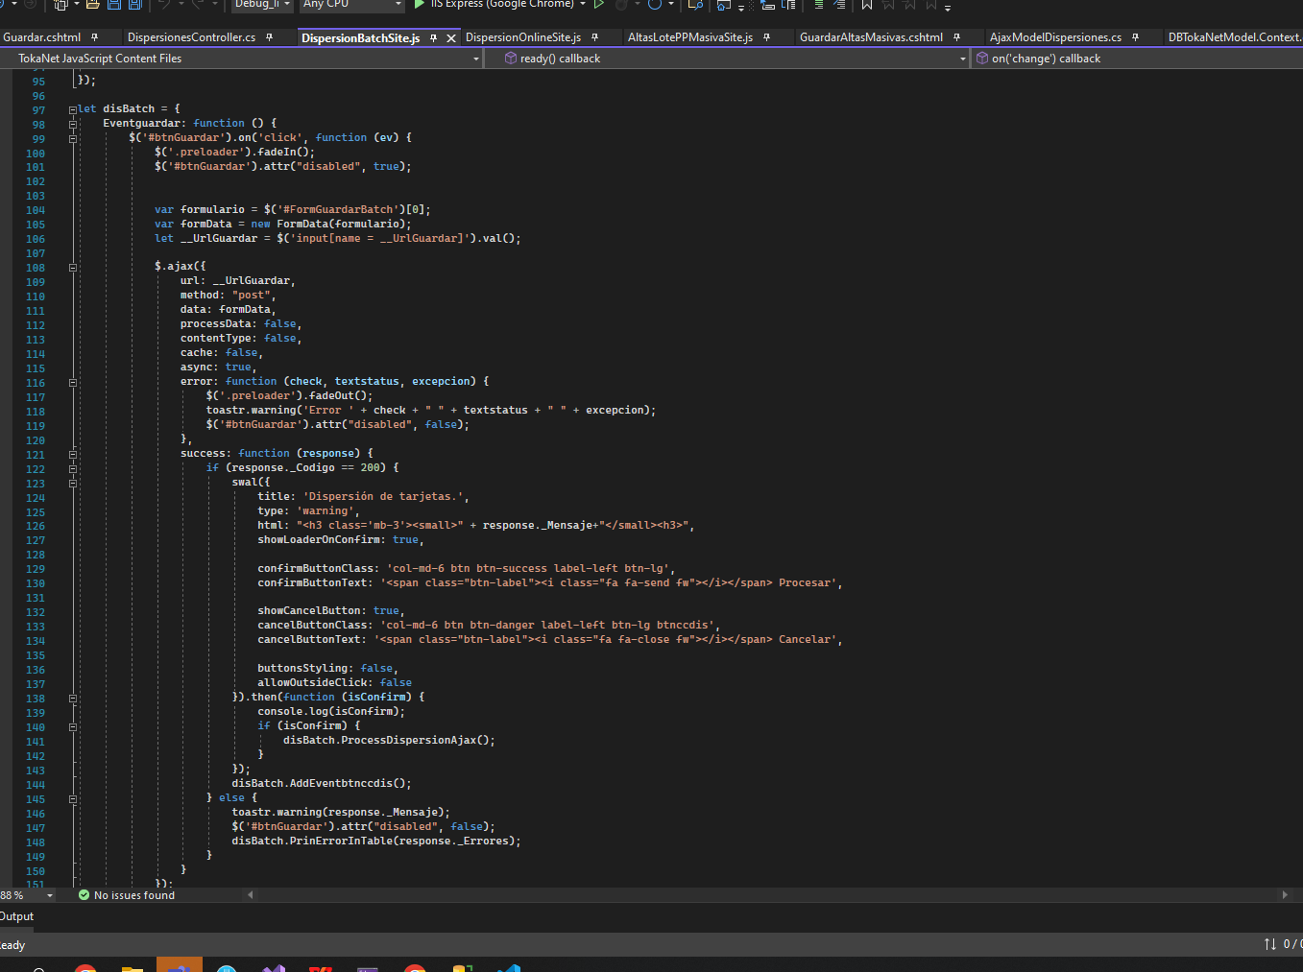This screenshot has width=1303, height=972.
Task: Switch to the GuardarAltasMasivas.cshtml tab
Action: coord(871,37)
